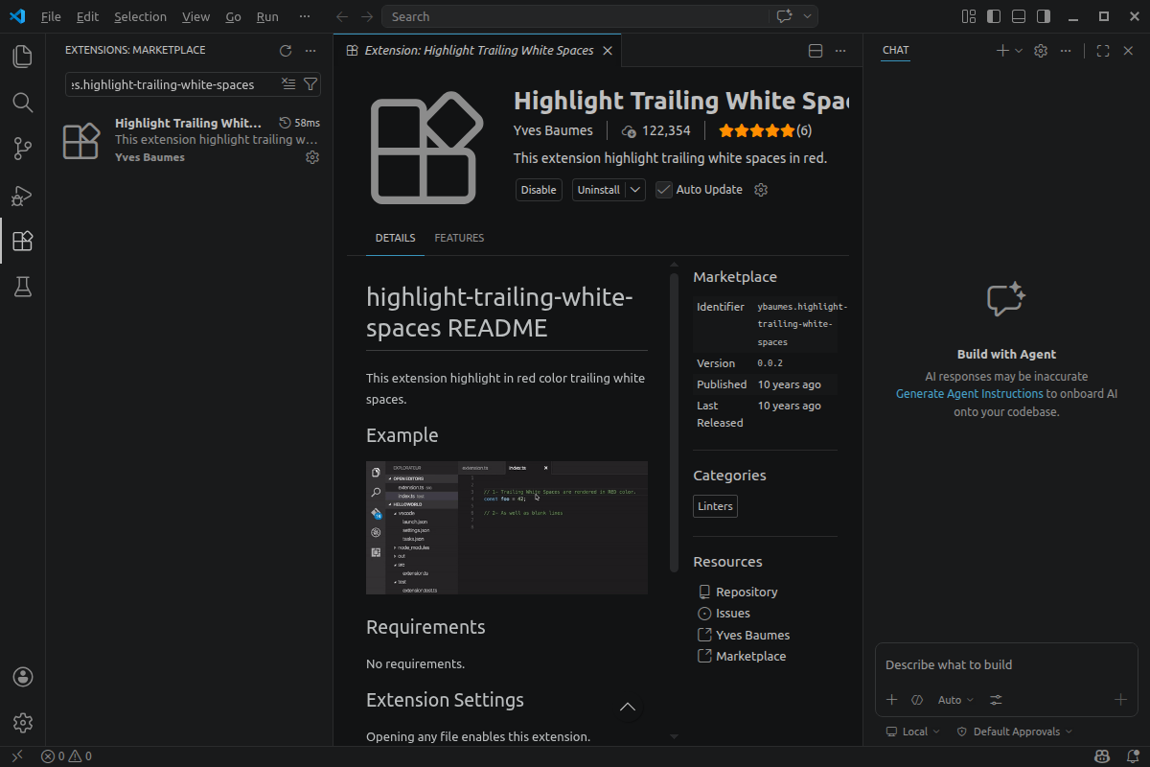Open the Local session target dropdown

coord(914,732)
